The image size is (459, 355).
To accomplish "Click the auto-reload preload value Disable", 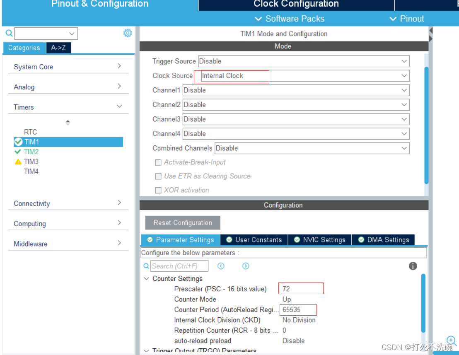I will (293, 341).
